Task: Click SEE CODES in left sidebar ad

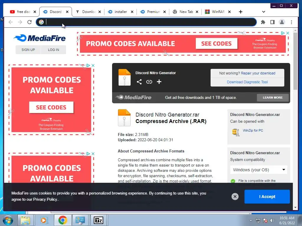Action: coord(51,107)
